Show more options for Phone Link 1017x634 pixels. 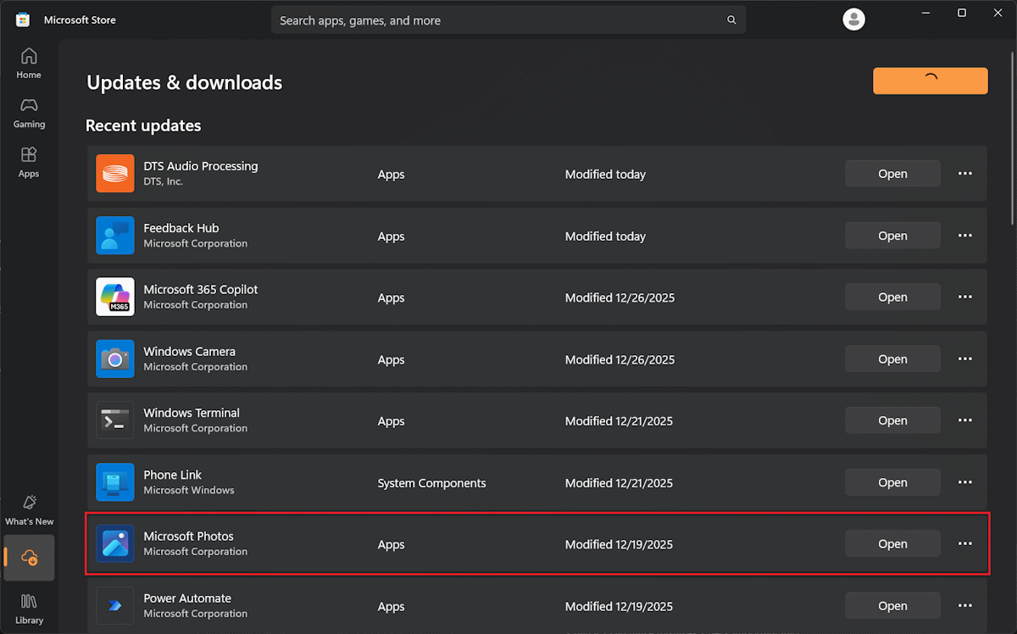click(964, 482)
